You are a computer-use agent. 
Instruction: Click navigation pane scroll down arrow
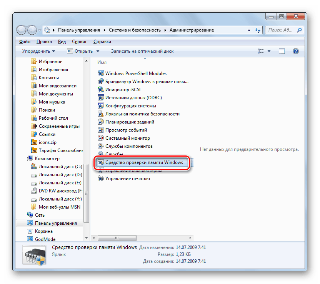87,238
